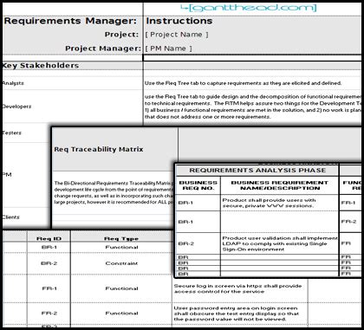
Task: Select the 'Functional' type cell in the FR-2 row
Action: pos(121,314)
